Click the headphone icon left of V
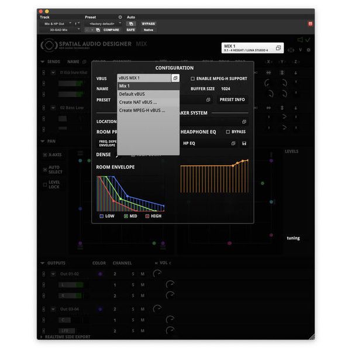 (291, 50)
